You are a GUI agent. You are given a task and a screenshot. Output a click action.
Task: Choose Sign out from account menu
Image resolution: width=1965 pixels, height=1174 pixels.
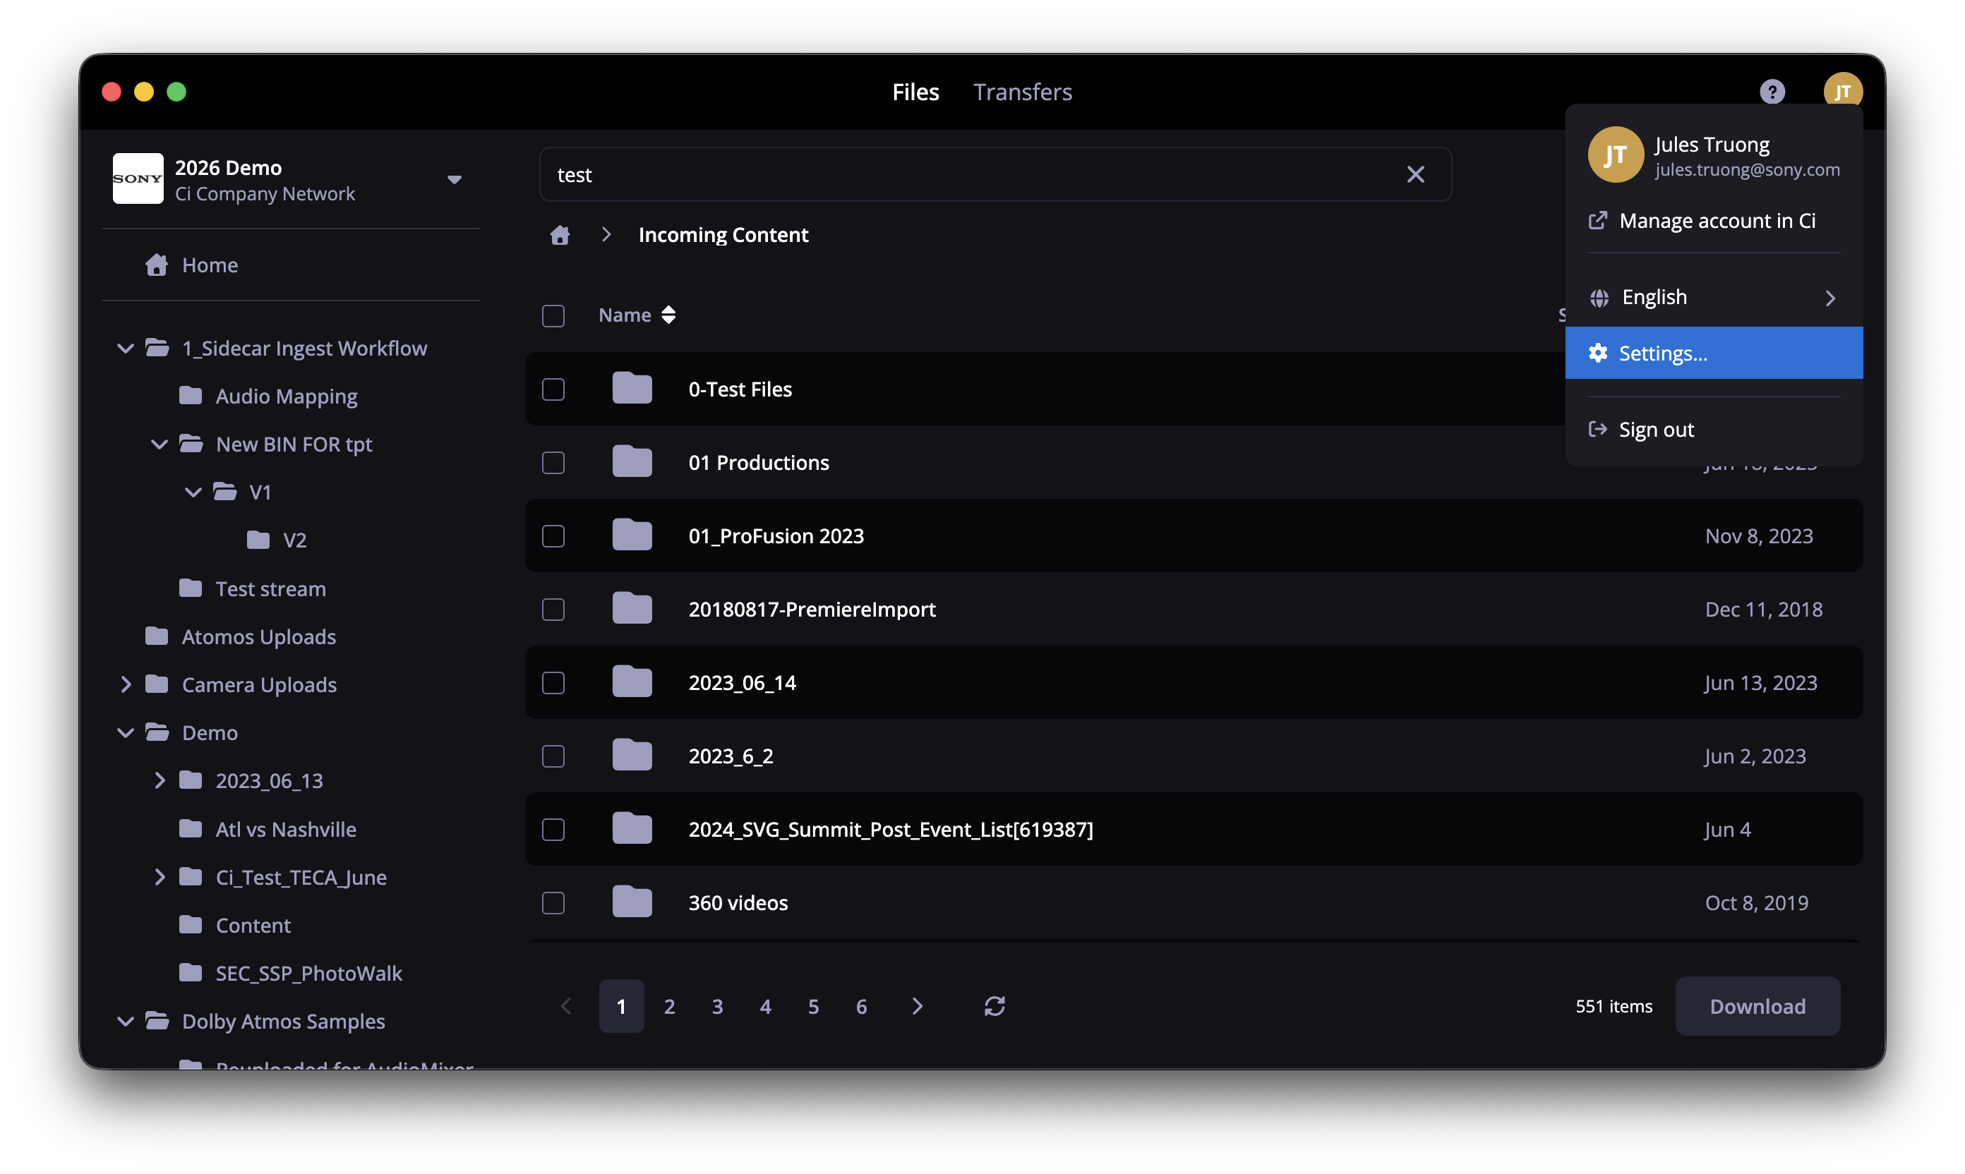click(1713, 430)
